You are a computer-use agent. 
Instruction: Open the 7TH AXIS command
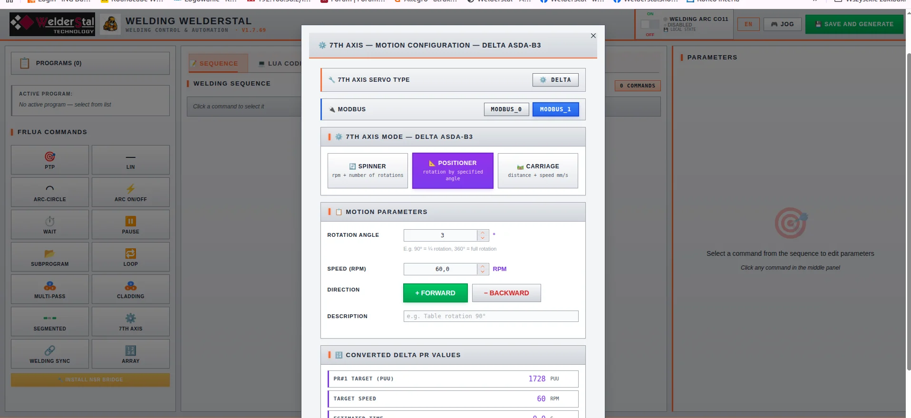(131, 321)
